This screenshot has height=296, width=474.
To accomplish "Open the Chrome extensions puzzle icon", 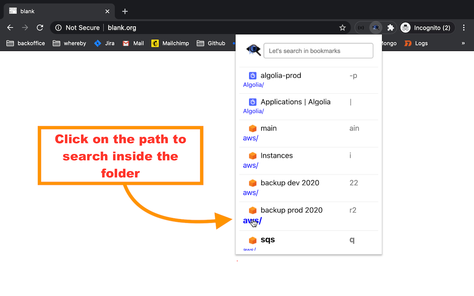I will pos(390,27).
